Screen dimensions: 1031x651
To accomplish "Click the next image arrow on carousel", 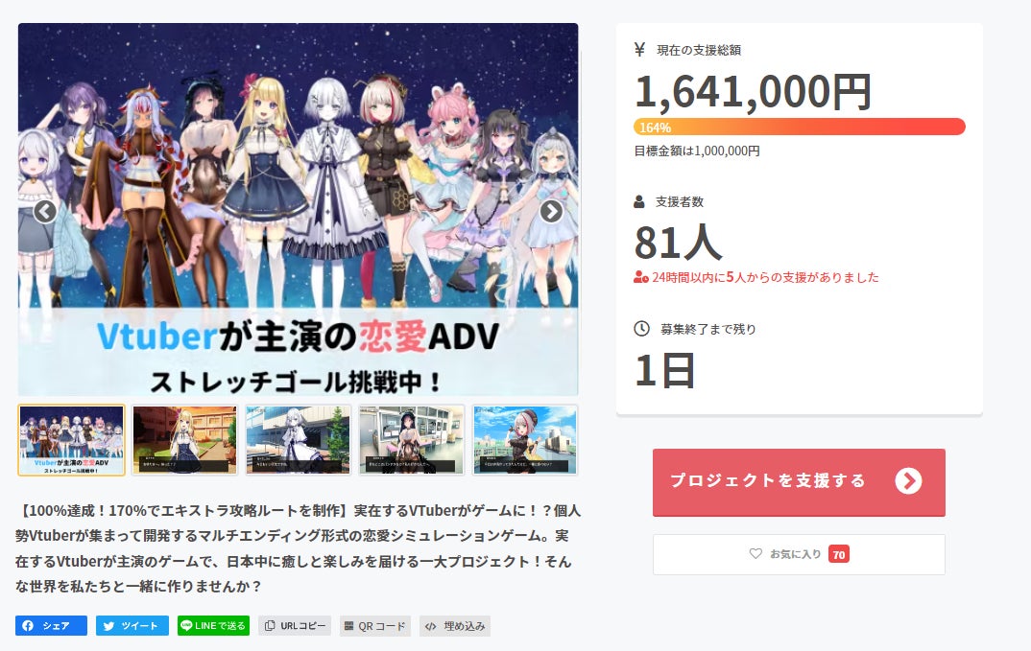I will [x=551, y=212].
